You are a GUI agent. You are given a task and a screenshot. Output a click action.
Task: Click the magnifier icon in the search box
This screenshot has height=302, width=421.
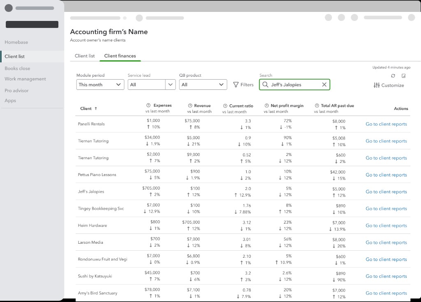point(265,85)
